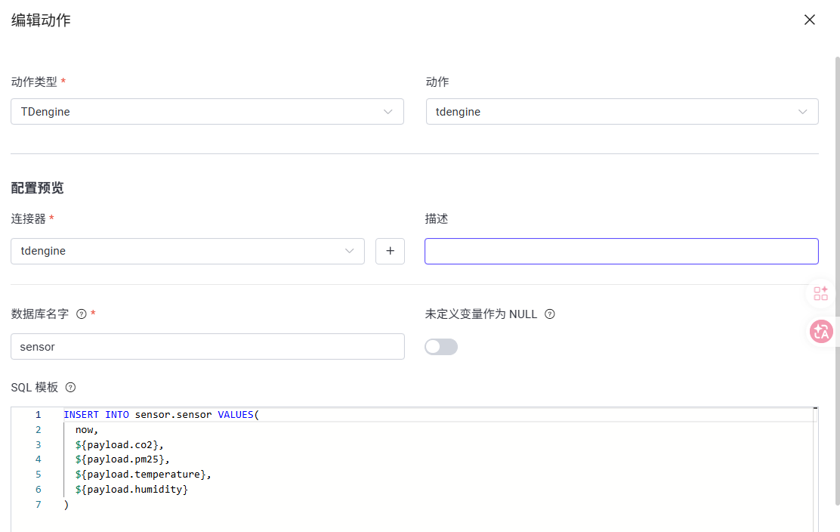Viewport: 840px width, 532px height.
Task: Open the 动作类型 TDengine dropdown
Action: click(207, 111)
